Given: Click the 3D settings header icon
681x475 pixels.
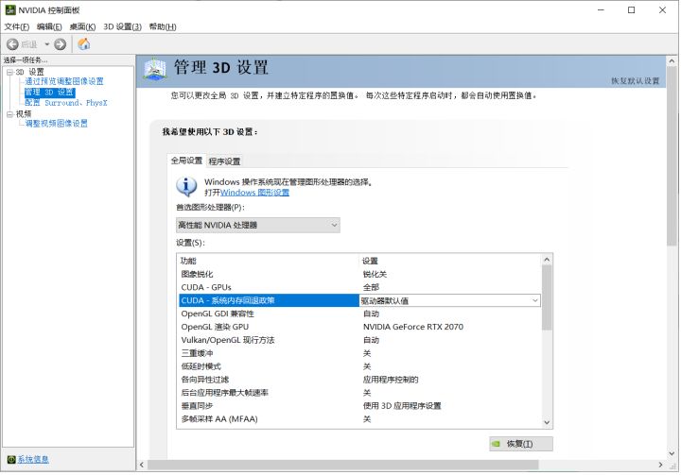Looking at the screenshot, I should (x=155, y=69).
